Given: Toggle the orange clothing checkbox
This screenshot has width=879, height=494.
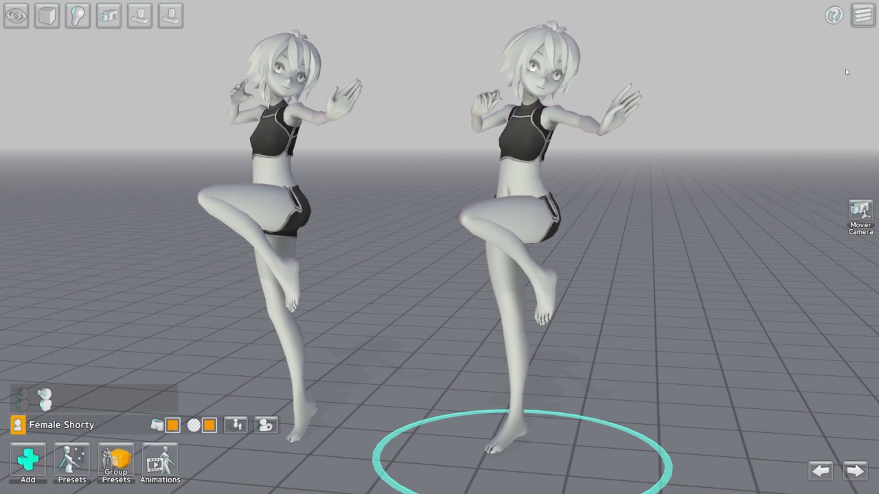Looking at the screenshot, I should point(173,425).
